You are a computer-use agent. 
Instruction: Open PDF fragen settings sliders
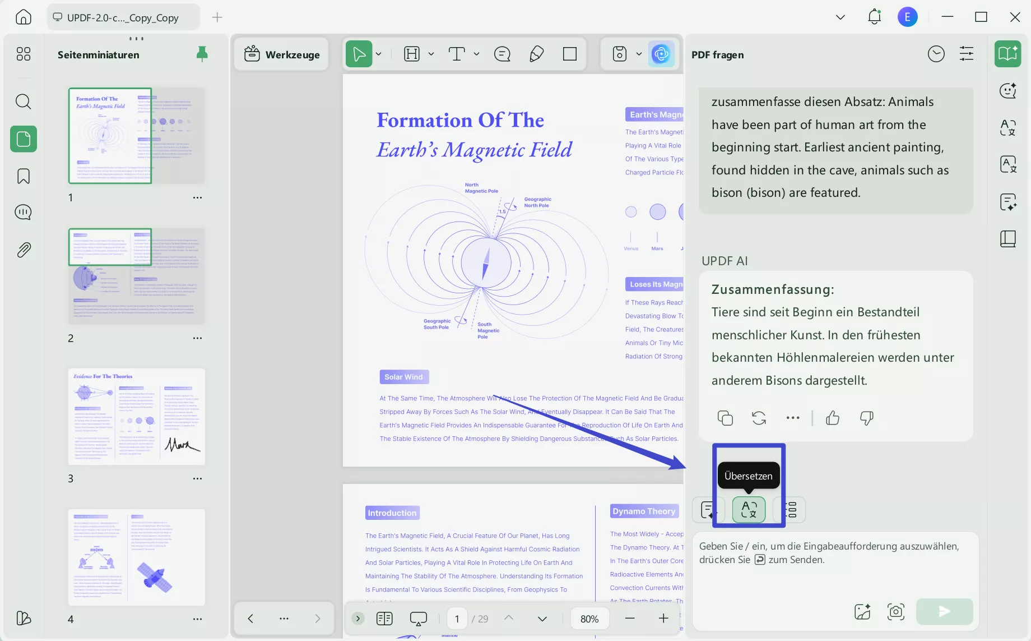[967, 54]
